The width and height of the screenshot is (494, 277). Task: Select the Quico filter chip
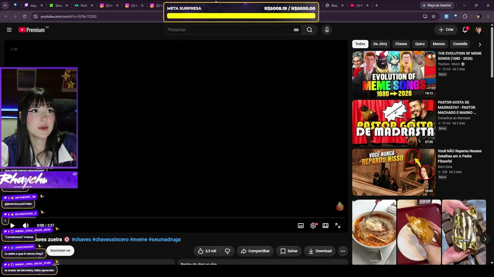pos(420,44)
